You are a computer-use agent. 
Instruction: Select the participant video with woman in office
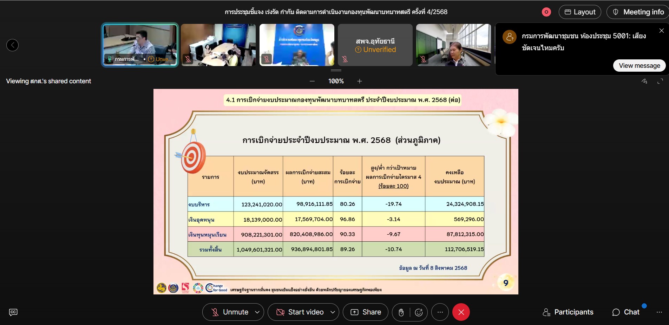point(453,45)
